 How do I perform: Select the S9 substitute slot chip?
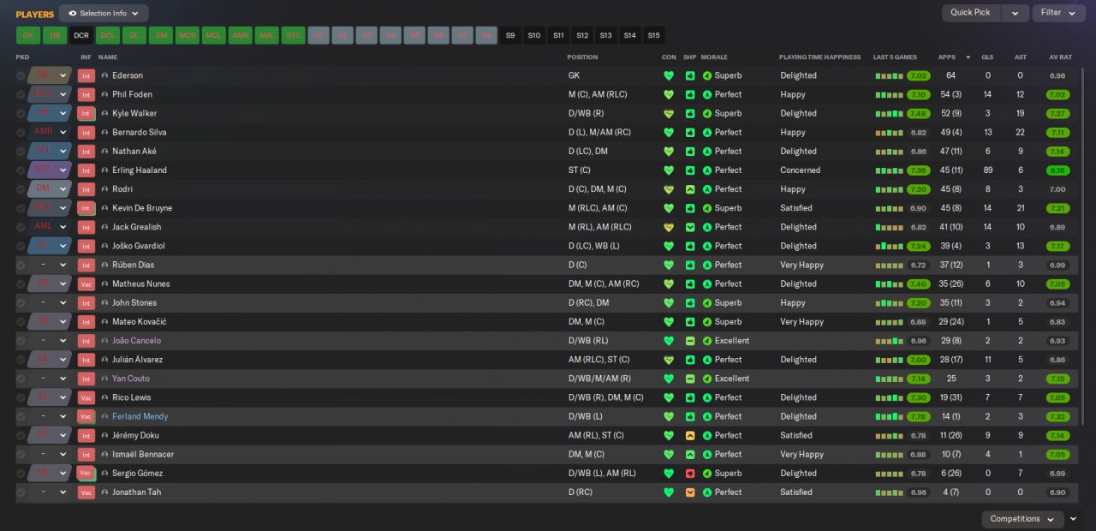pyautogui.click(x=510, y=36)
